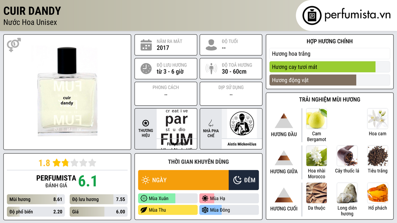The width and height of the screenshot is (397, 223).
Task: Click the perfumista.vn bottle logo icon
Action: click(312, 15)
